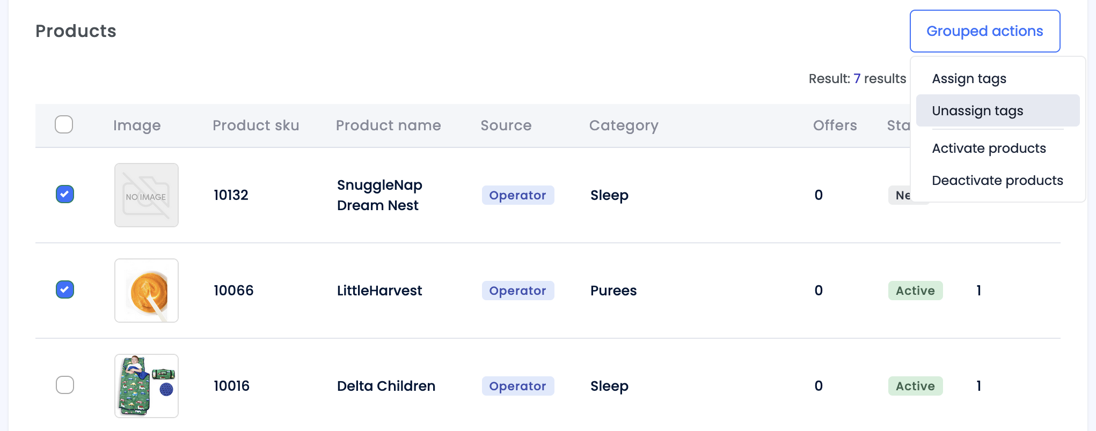Select the checkbox for Delta Children product 10016
Screen dimensions: 1096x431
click(64, 384)
